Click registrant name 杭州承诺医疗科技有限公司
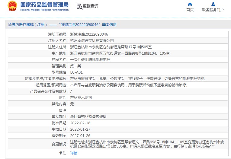Screen dimensions: 231x159 pyautogui.click(x=92, y=40)
